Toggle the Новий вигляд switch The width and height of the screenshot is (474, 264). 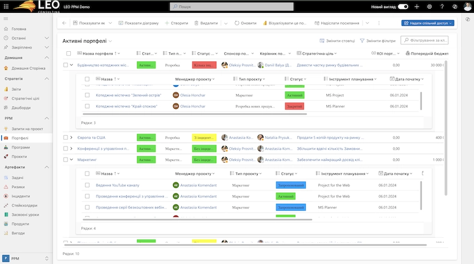click(x=403, y=7)
